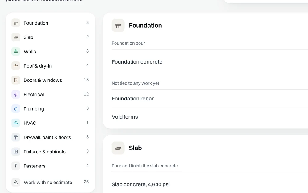This screenshot has height=193, width=308.
Task: Select Slab concrete, 4,640 psi item
Action: coord(141,185)
